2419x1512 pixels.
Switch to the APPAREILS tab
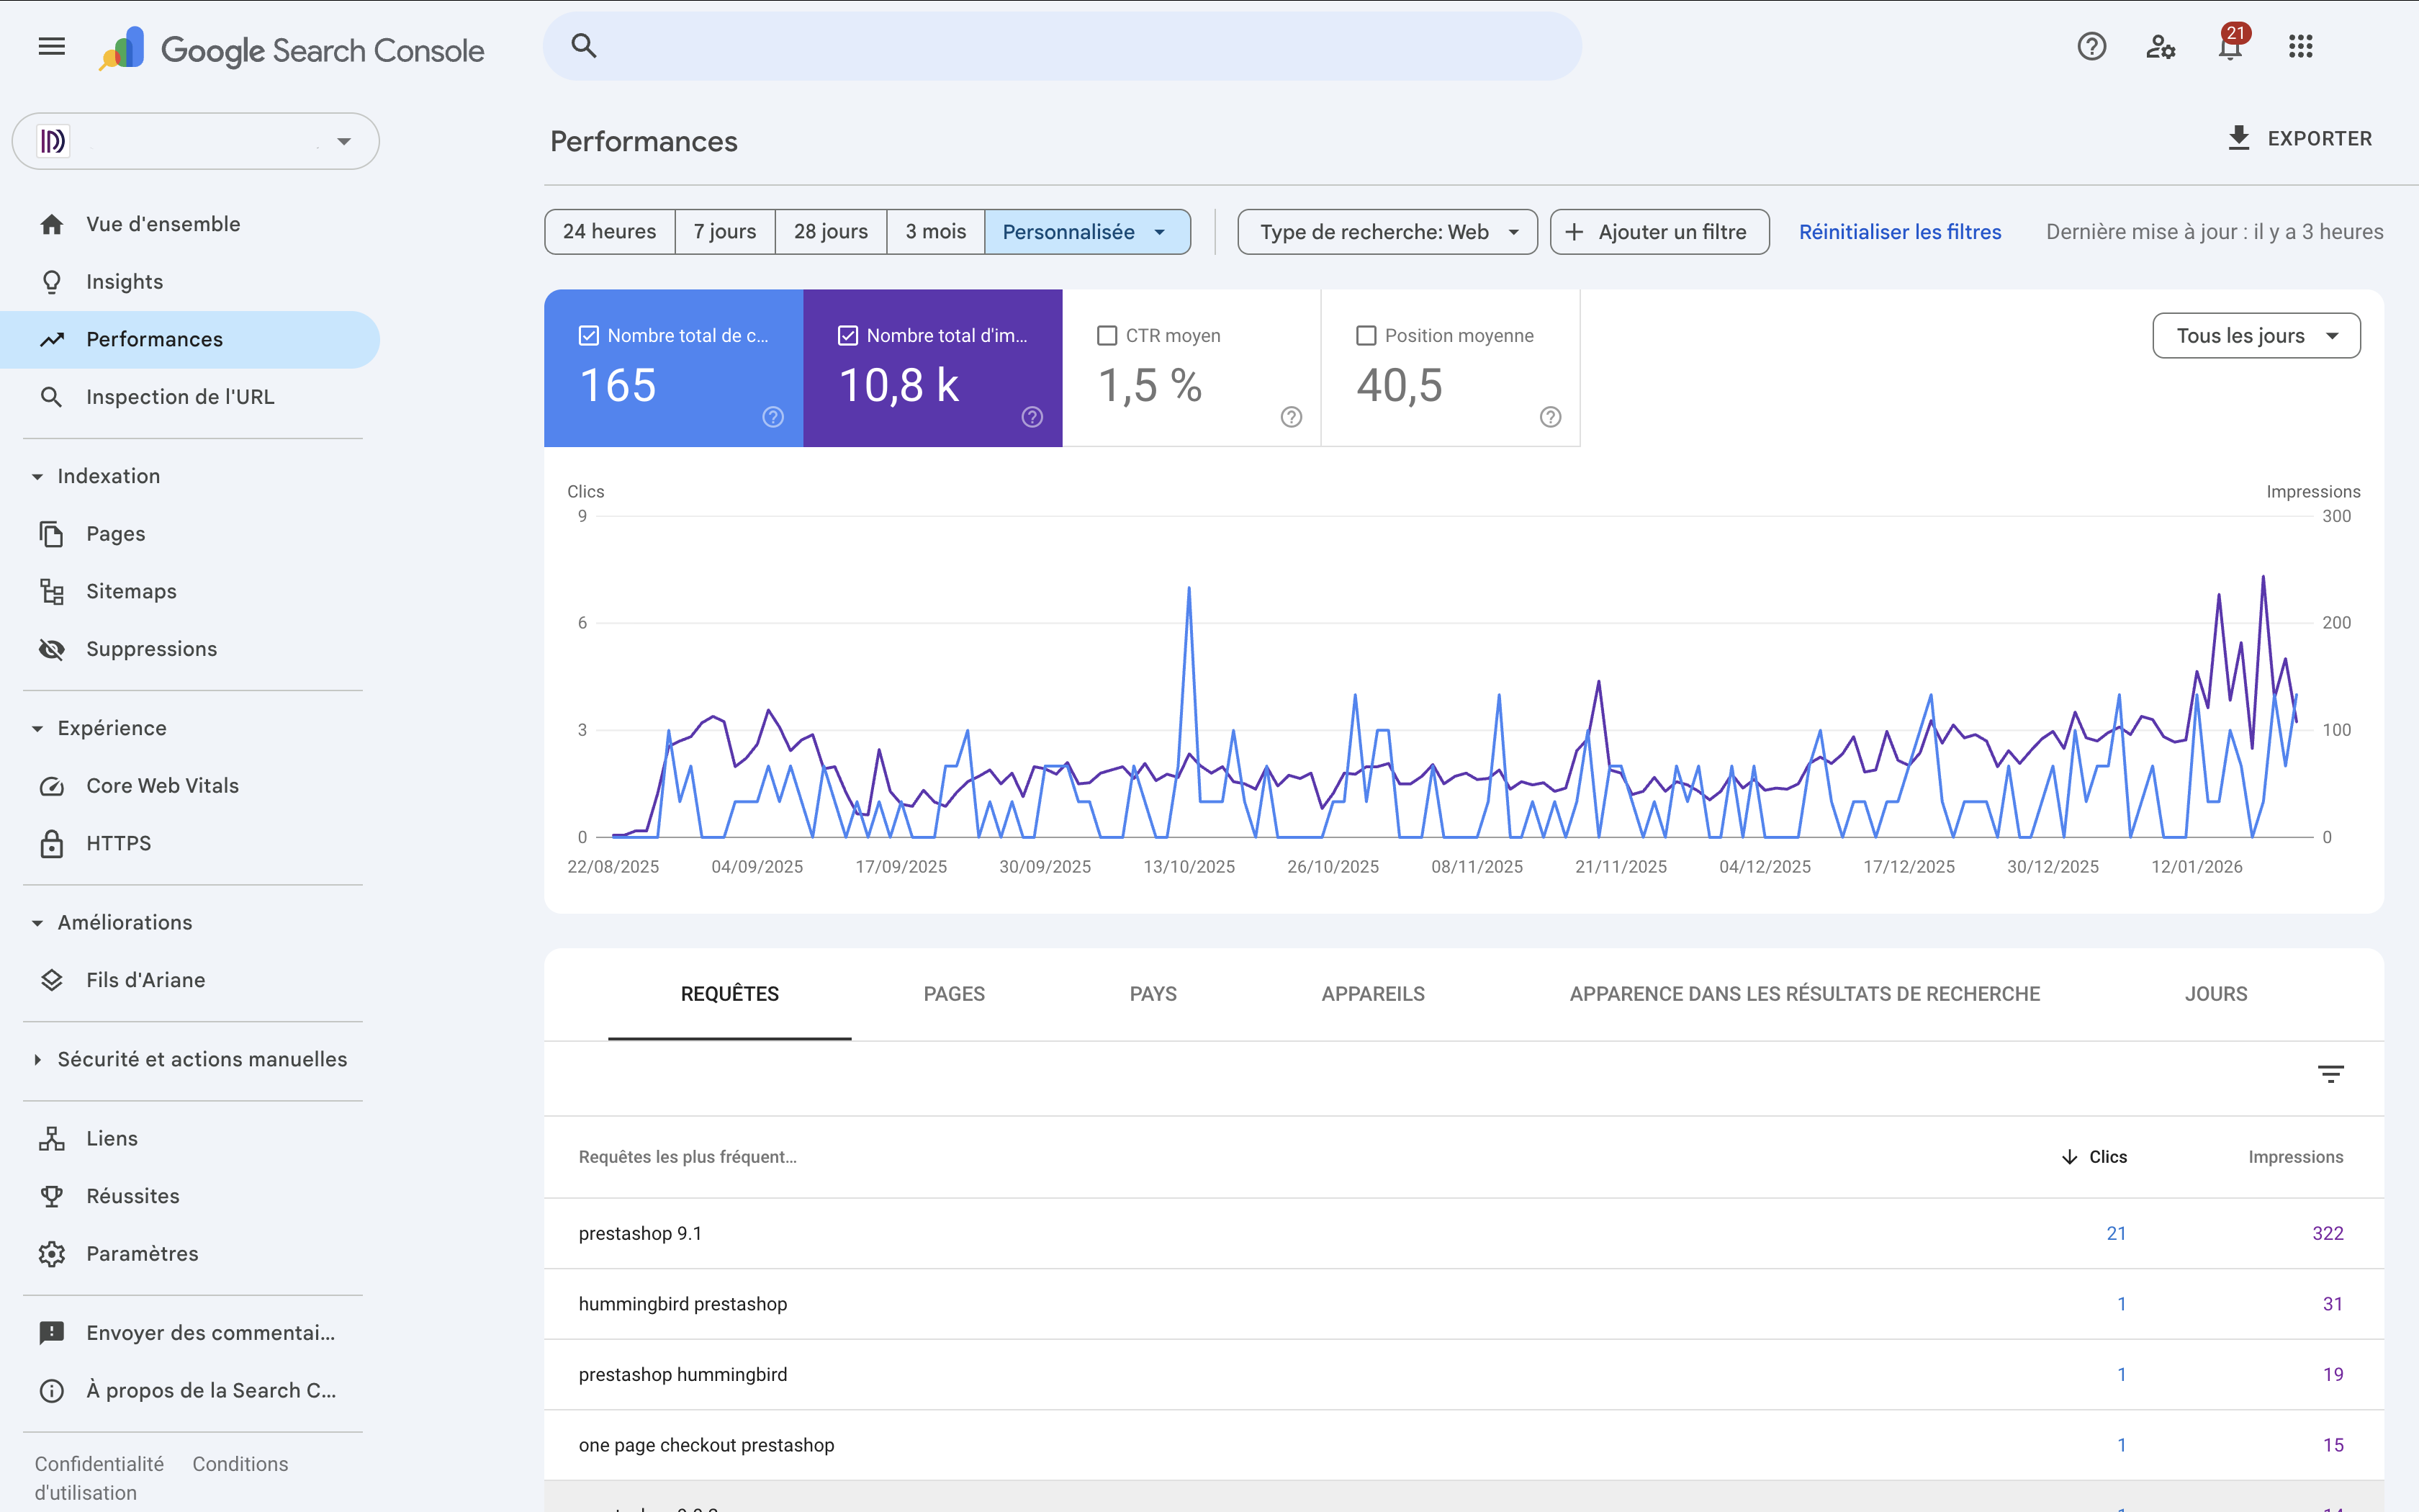[1372, 993]
